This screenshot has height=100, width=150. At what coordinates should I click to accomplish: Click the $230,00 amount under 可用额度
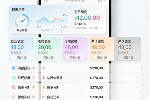[80, 24]
